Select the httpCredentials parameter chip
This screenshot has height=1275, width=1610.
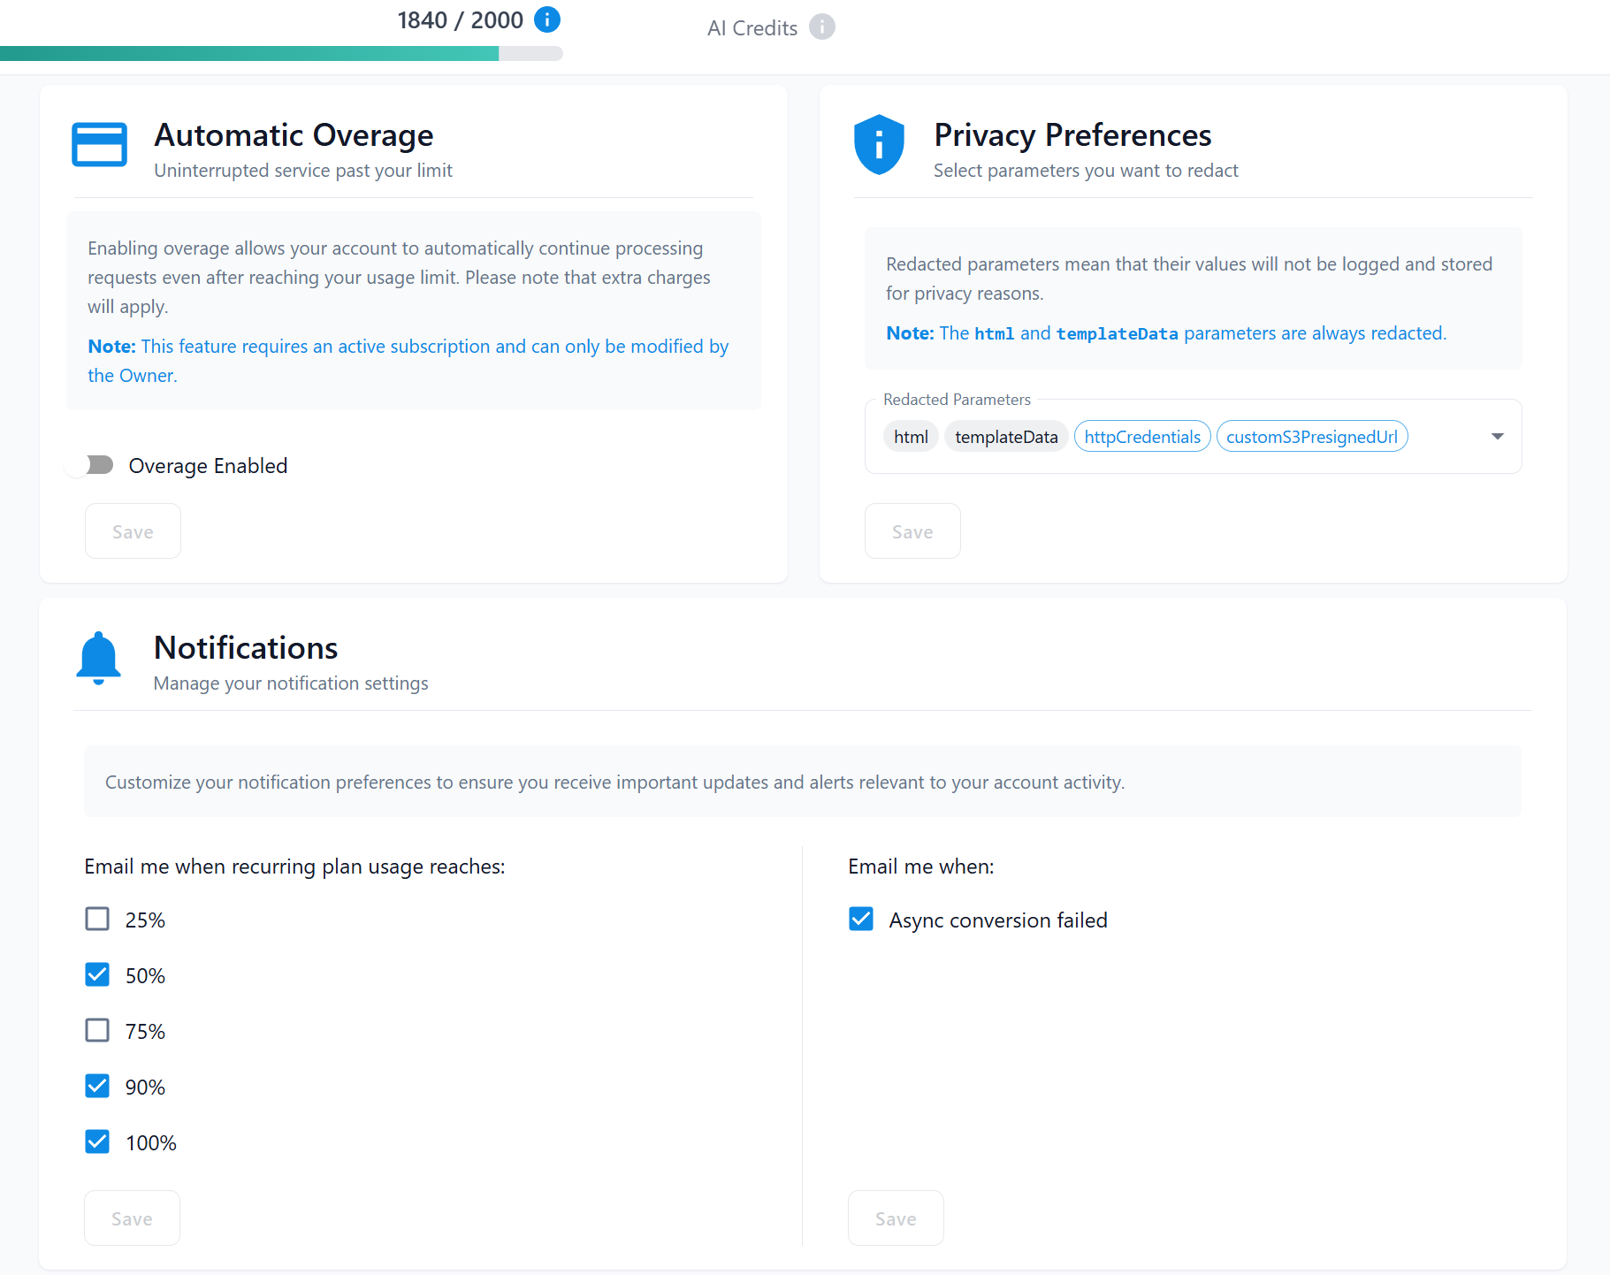click(1141, 436)
